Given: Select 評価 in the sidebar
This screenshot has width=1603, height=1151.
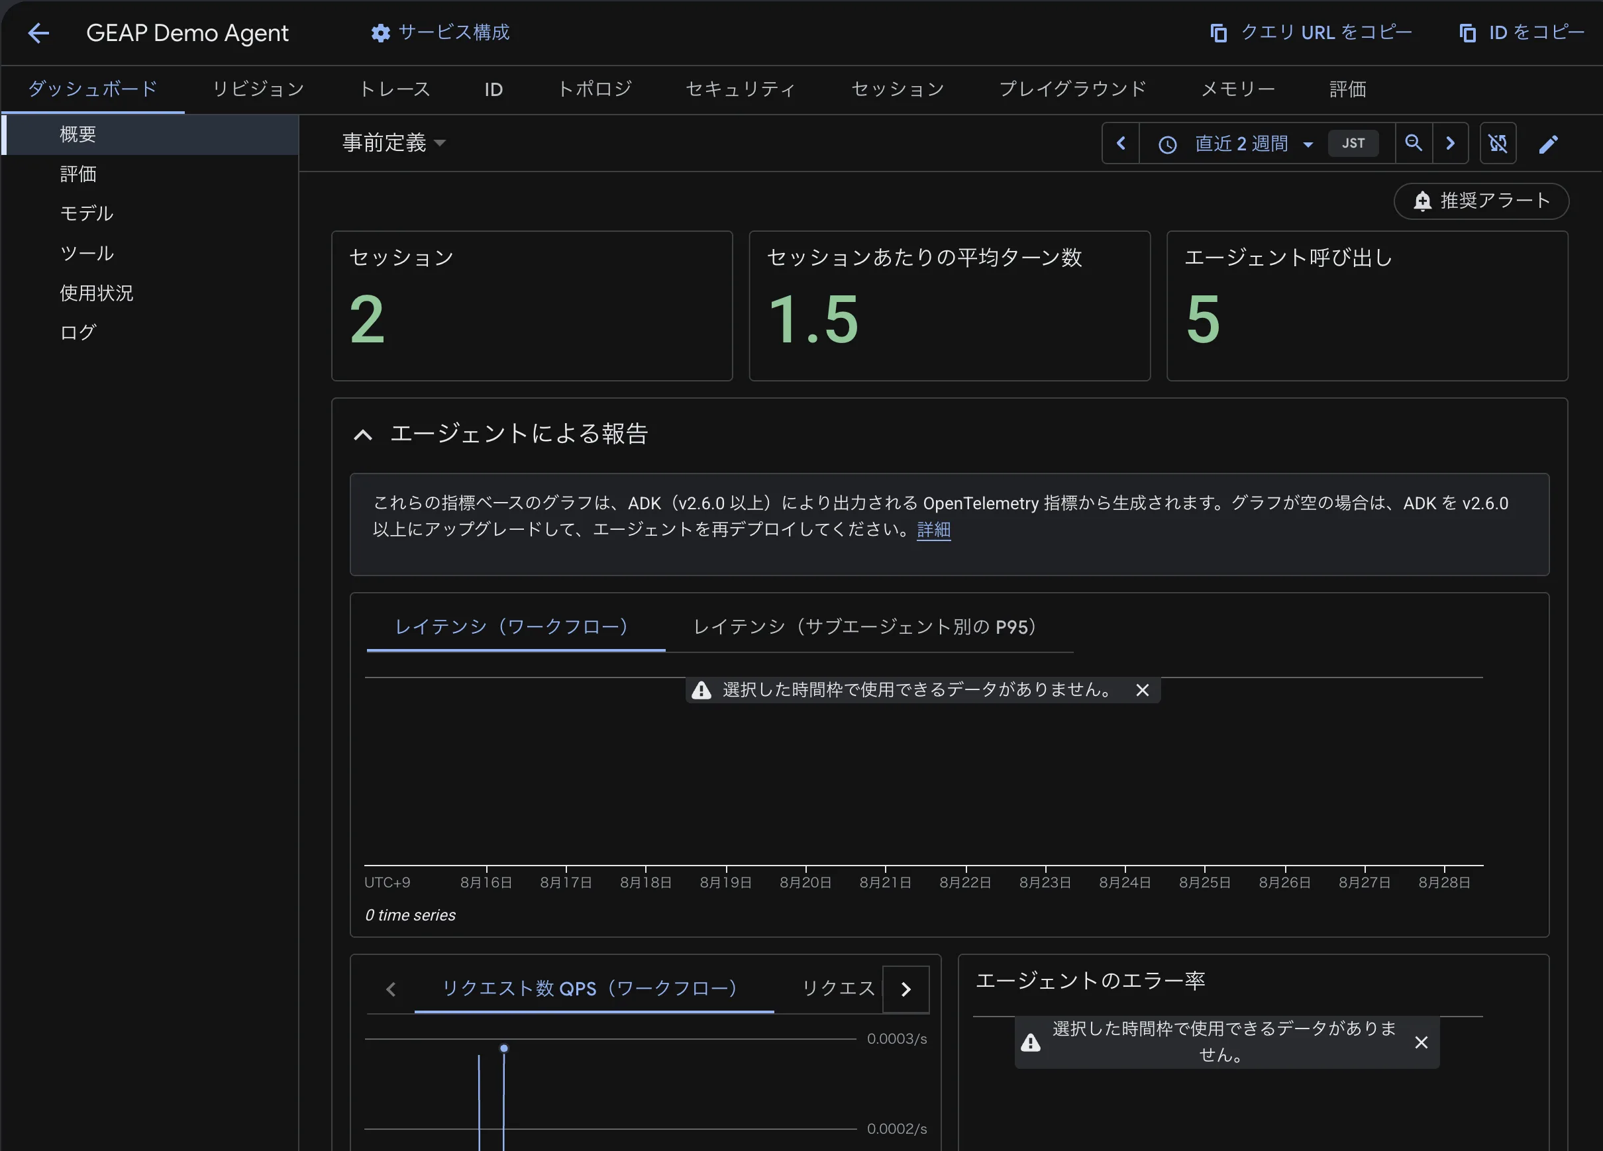Looking at the screenshot, I should (x=150, y=174).
